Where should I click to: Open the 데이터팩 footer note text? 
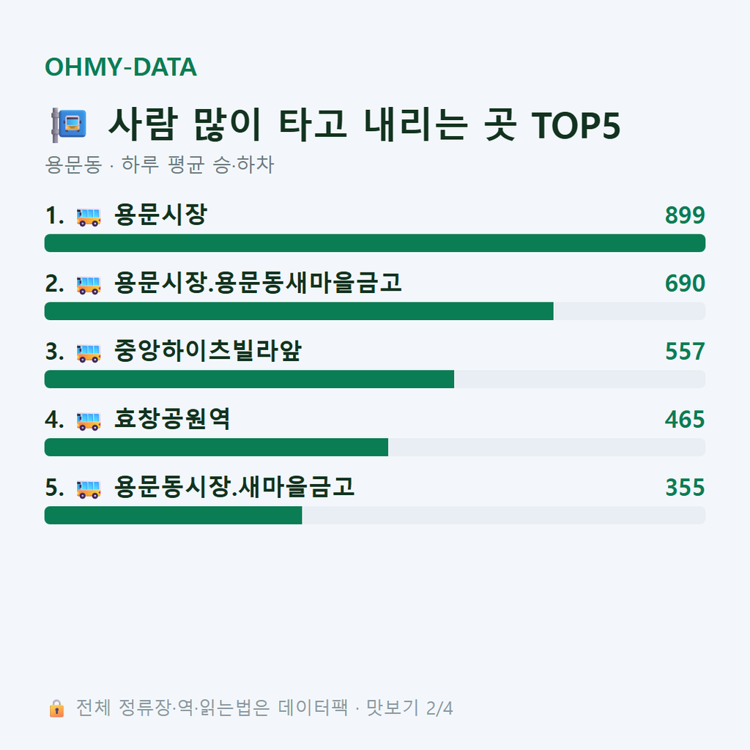click(x=264, y=708)
